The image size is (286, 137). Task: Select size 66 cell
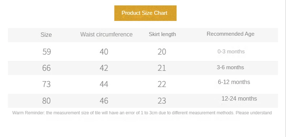pos(46,68)
